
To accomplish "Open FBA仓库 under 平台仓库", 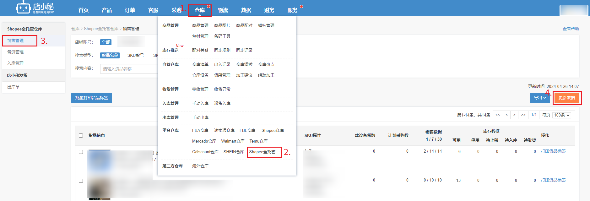I will (x=200, y=130).
